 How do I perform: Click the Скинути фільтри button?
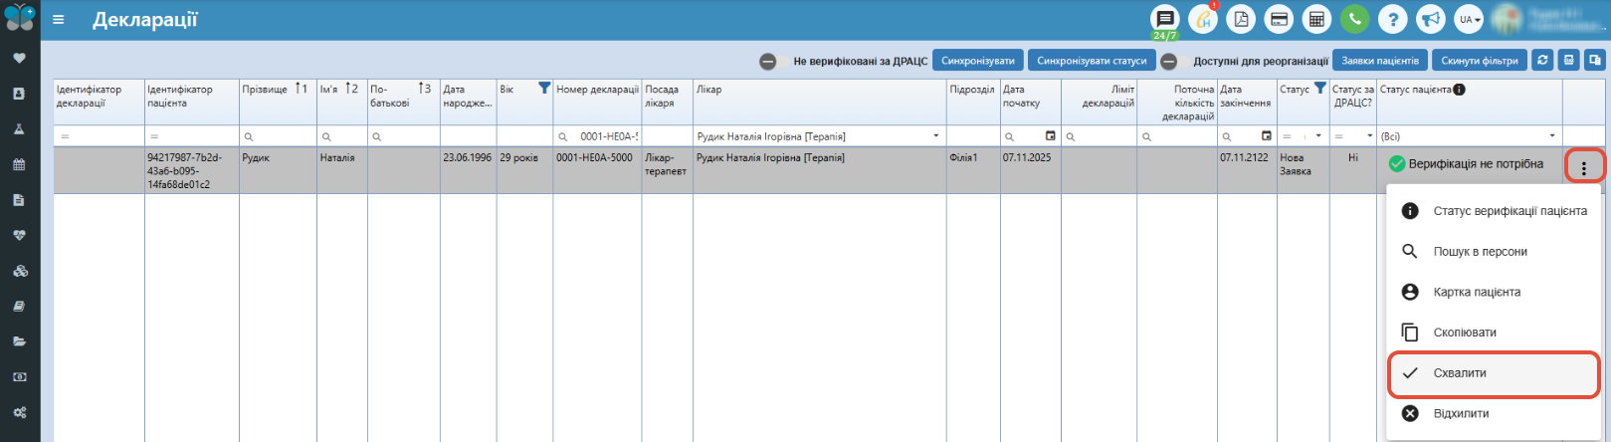[x=1480, y=61]
